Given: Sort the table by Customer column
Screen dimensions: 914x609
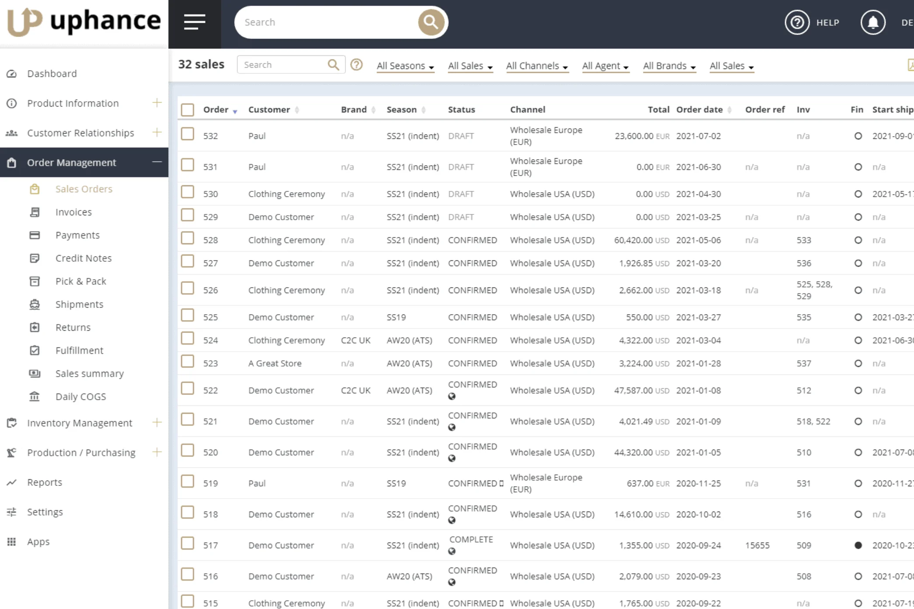Looking at the screenshot, I should pos(273,110).
